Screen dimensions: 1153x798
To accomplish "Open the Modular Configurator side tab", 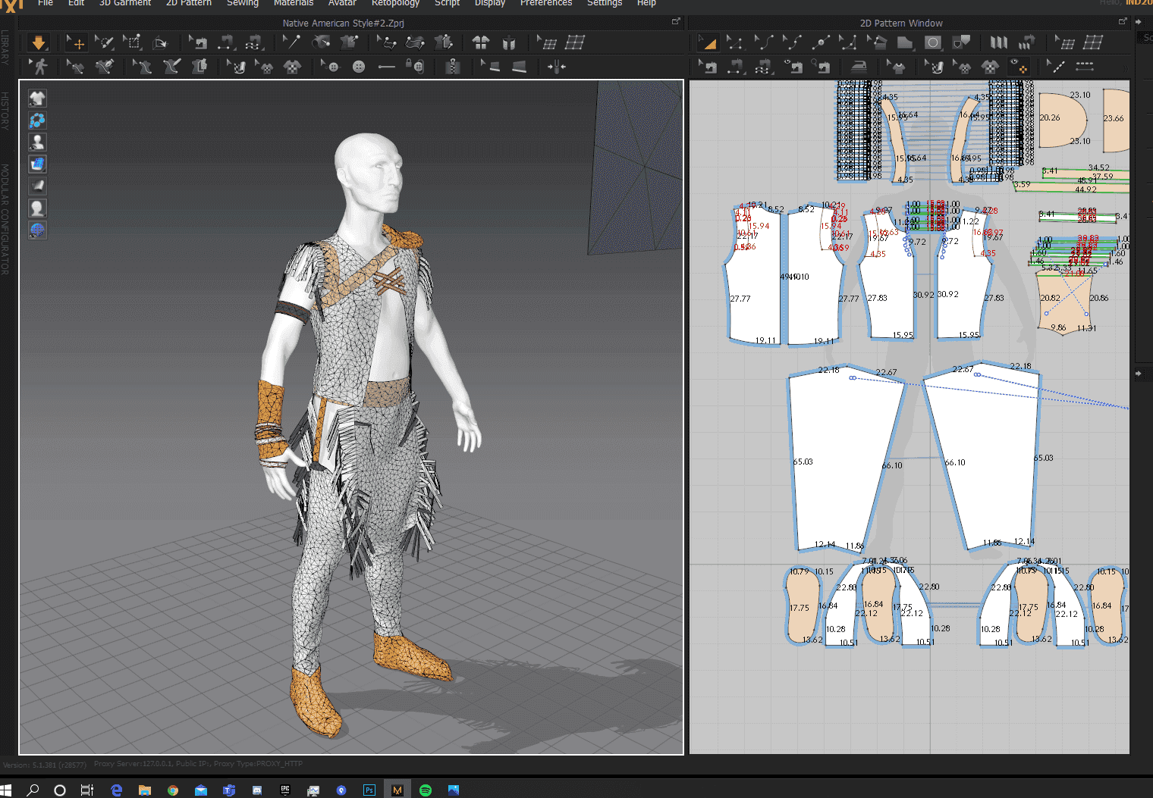I will click(5, 219).
